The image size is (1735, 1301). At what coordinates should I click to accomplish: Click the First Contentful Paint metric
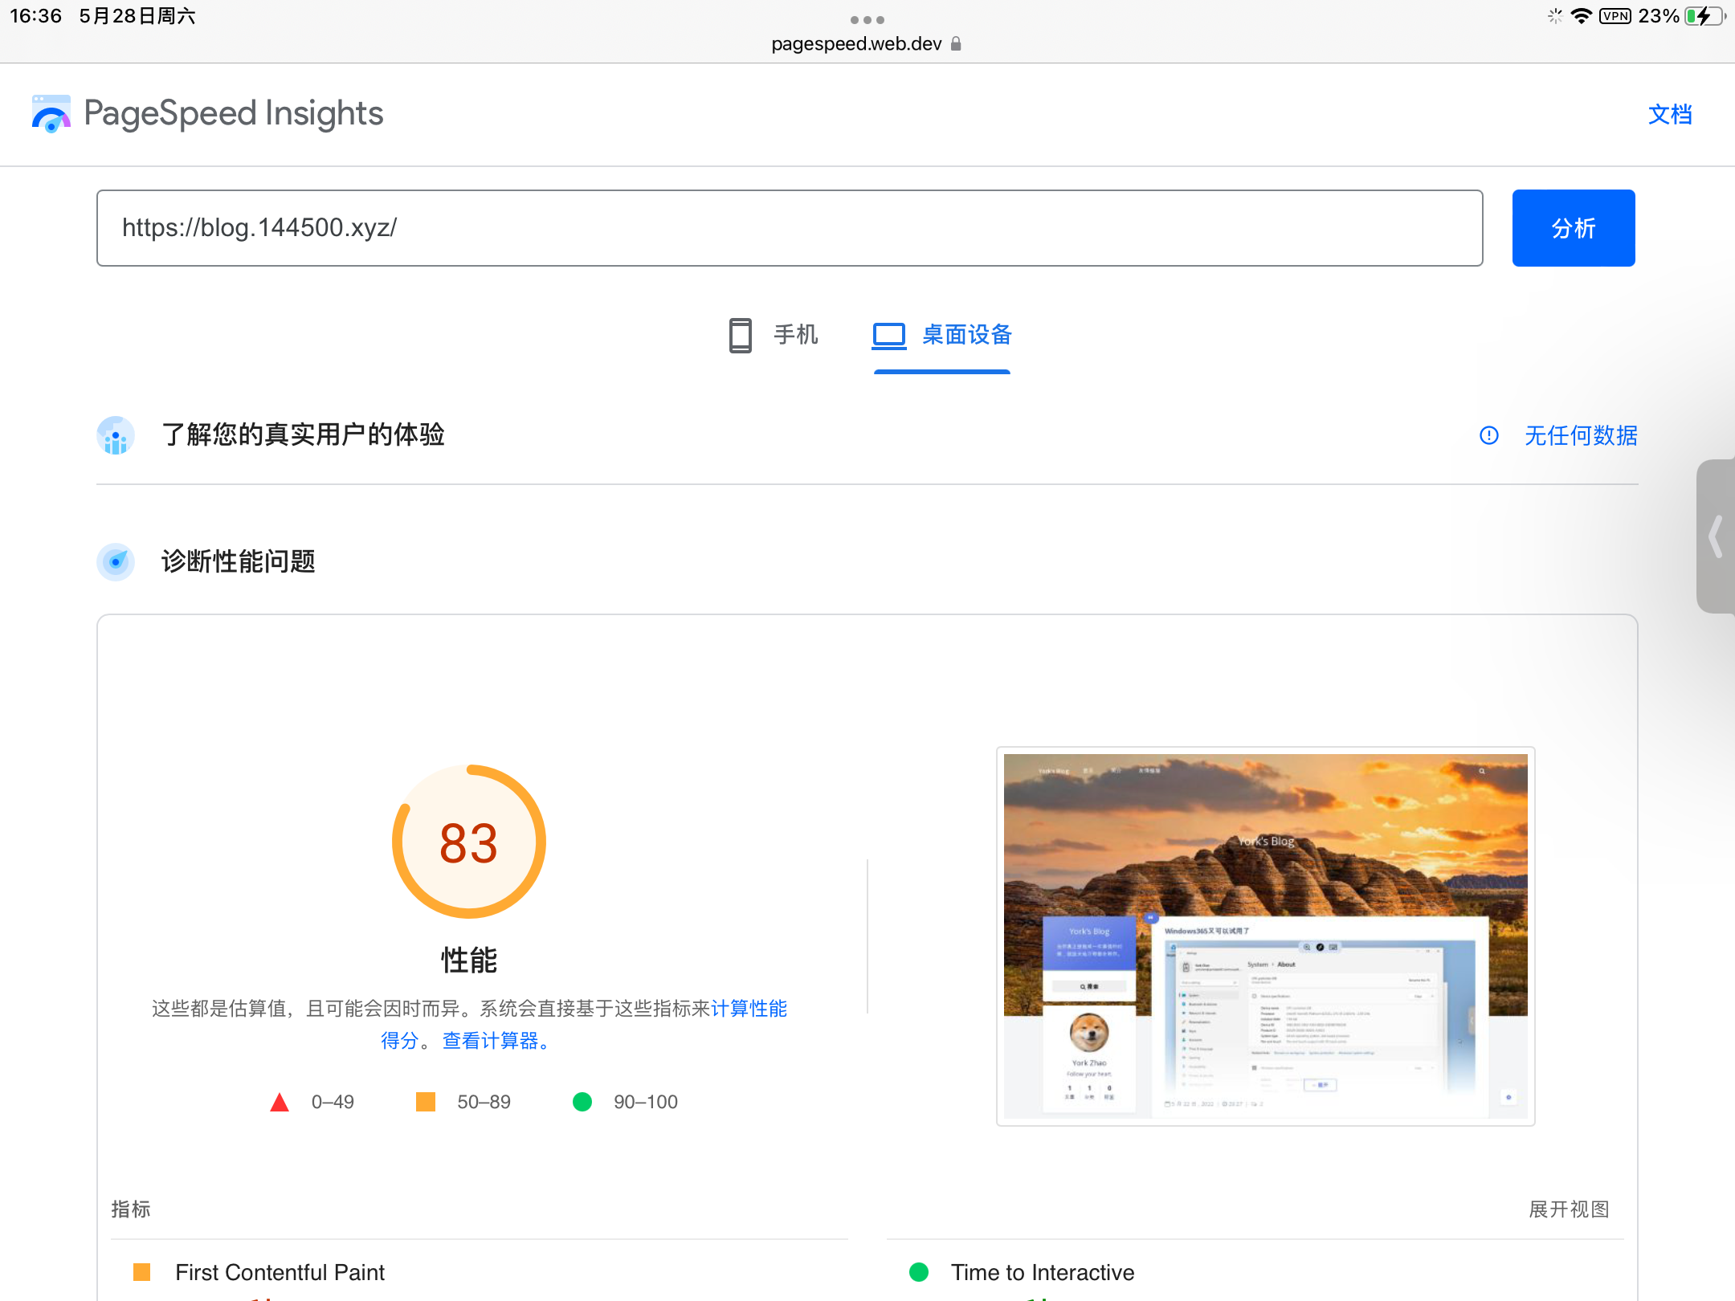280,1272
